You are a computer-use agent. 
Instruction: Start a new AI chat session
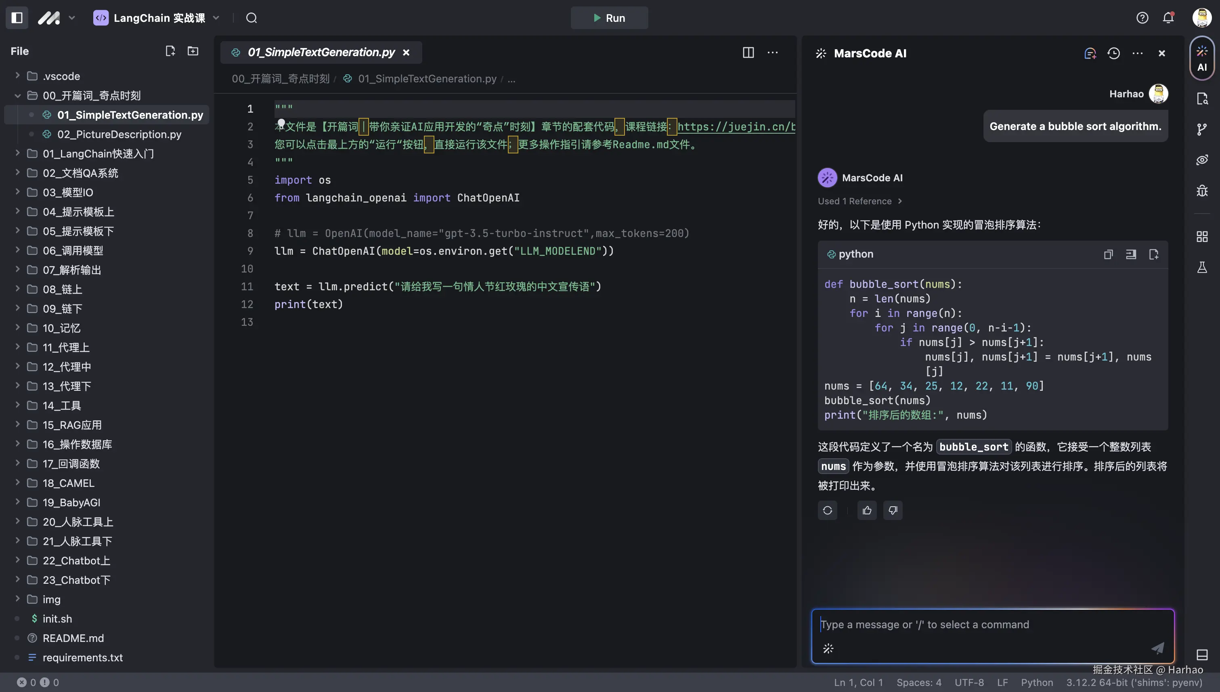1090,53
